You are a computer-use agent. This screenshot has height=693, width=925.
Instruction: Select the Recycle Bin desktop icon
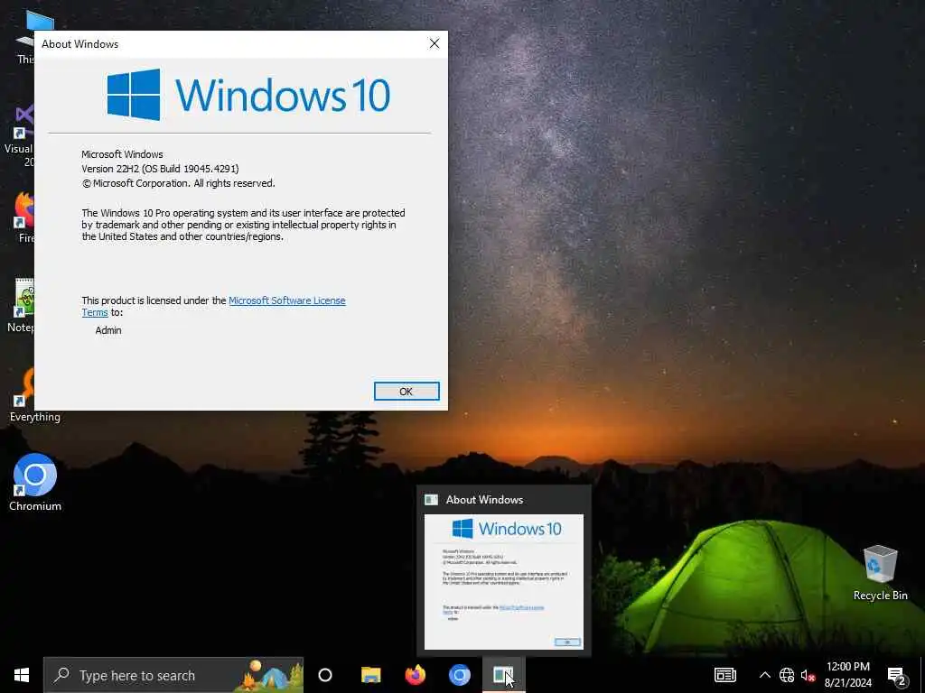coord(880,573)
